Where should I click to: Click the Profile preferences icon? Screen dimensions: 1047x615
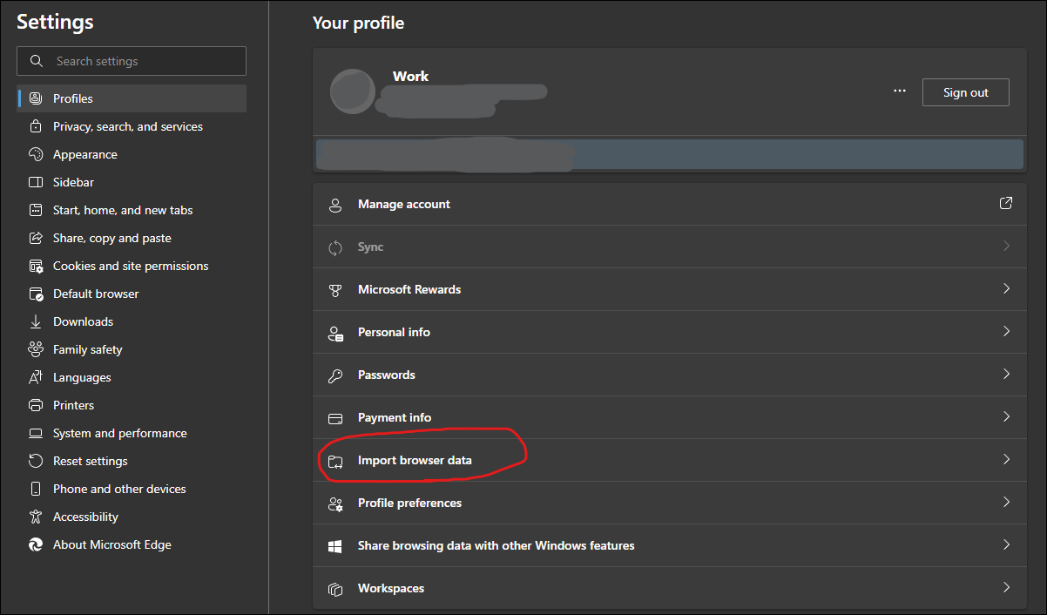pos(335,503)
